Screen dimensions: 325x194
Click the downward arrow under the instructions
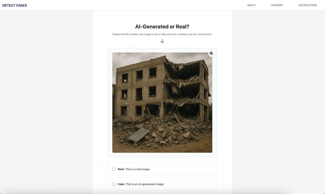162,41
